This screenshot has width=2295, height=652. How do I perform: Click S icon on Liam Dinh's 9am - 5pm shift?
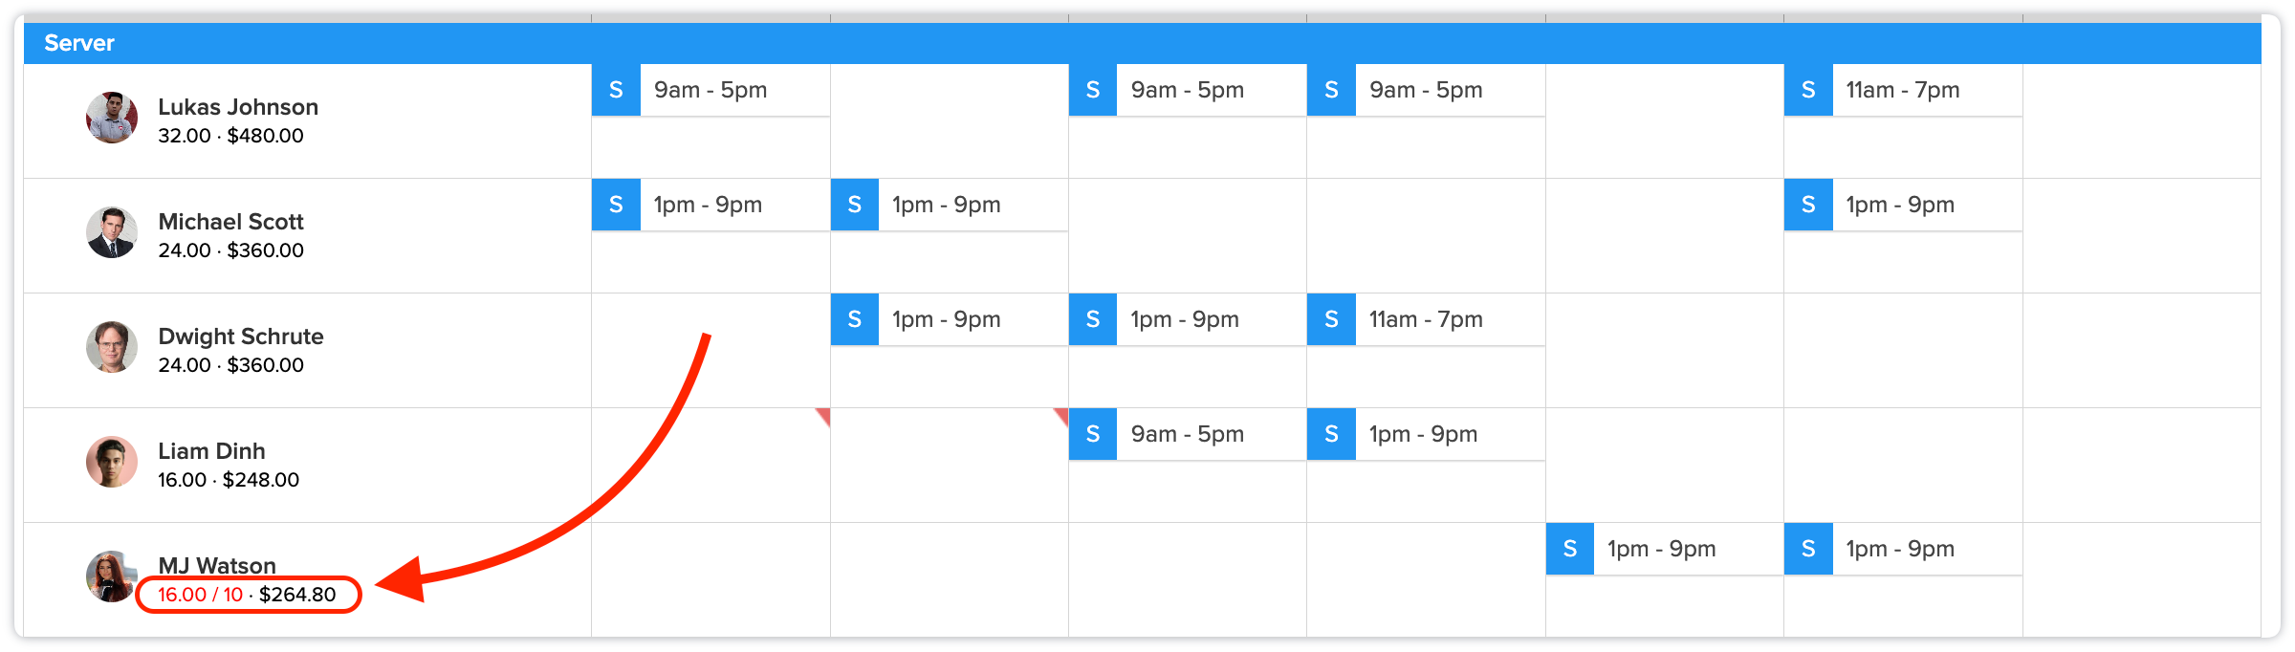coord(1093,434)
